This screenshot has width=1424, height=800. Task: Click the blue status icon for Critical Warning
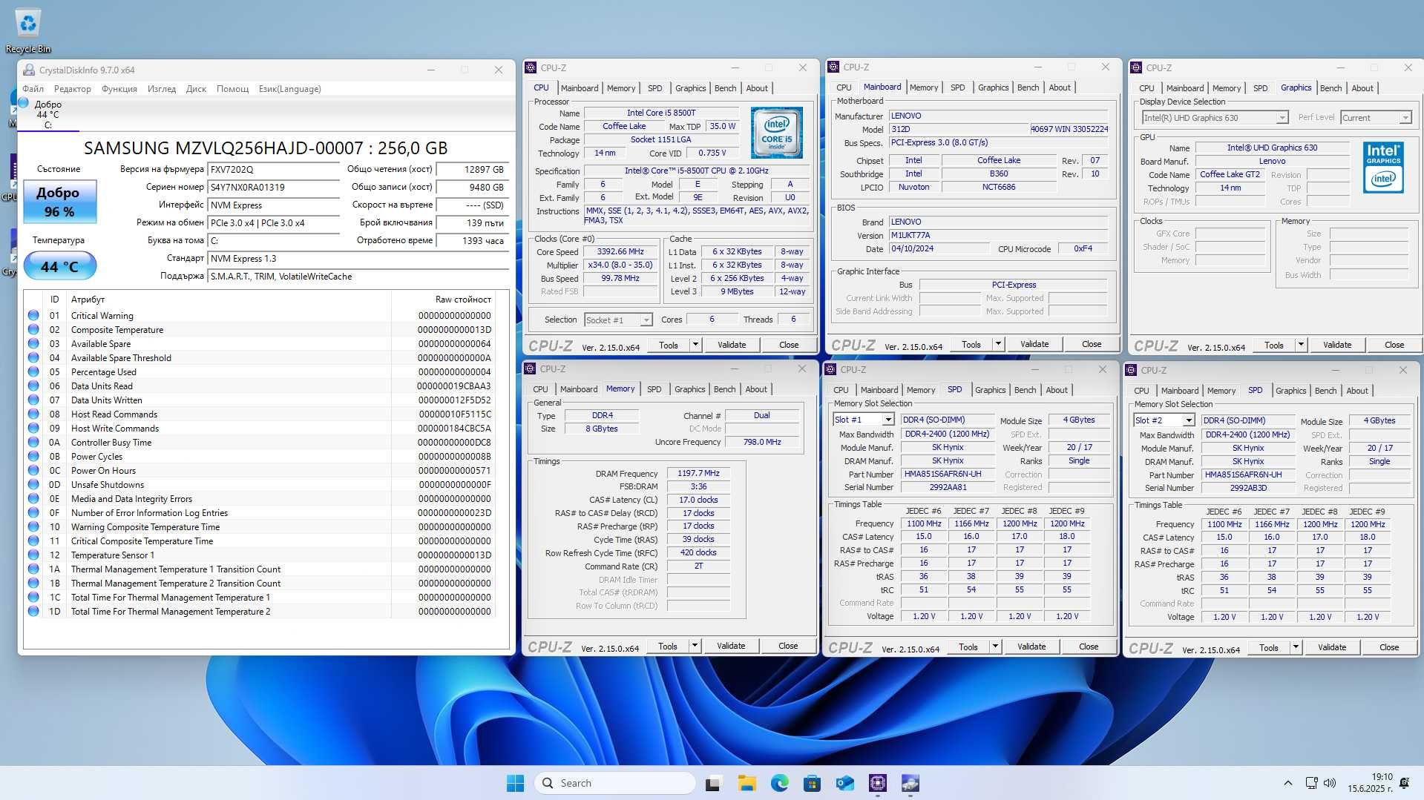click(33, 315)
